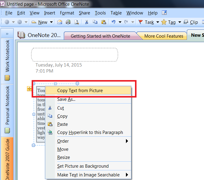The image size is (204, 180).
Task: Select the OneNote 2007 Guide notebook
Action: coord(7,159)
